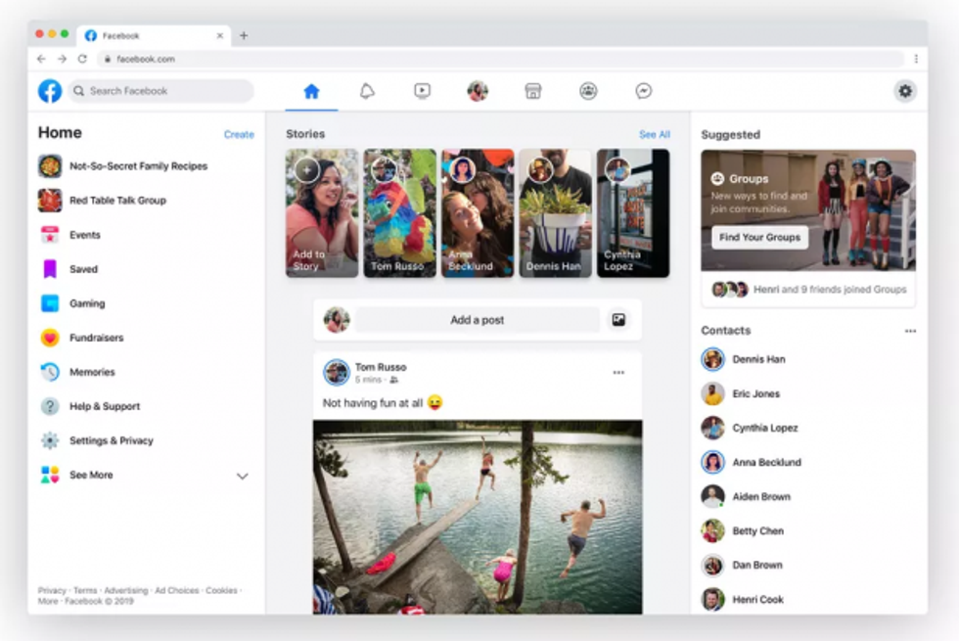
Task: Click the Search Facebook input field
Action: (x=161, y=91)
